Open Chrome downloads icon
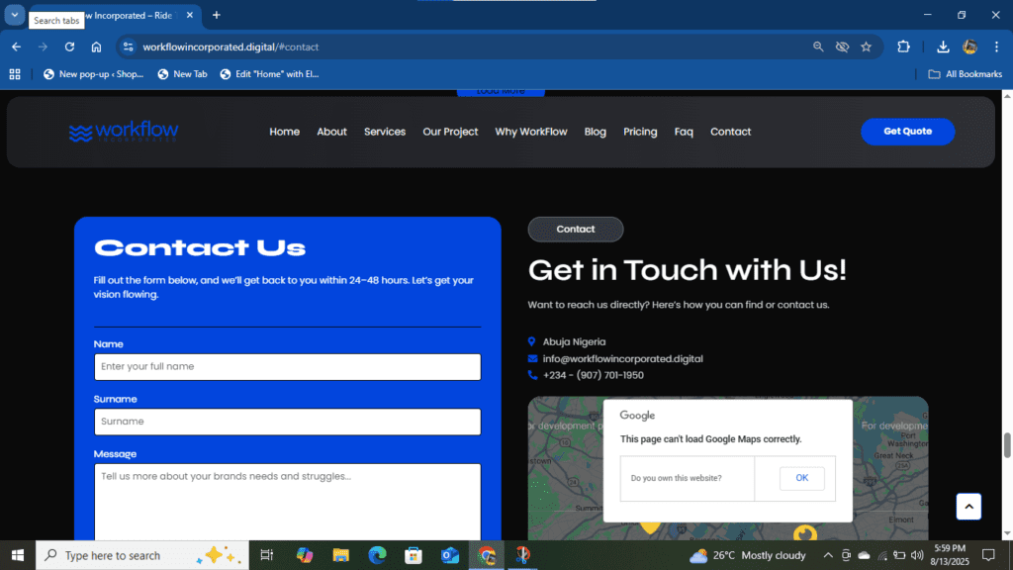 tap(943, 47)
